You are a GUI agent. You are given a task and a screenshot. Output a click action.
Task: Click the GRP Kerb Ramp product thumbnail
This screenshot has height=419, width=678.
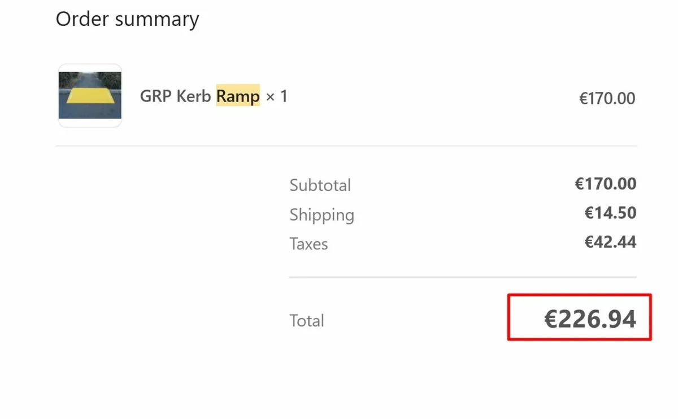click(90, 95)
